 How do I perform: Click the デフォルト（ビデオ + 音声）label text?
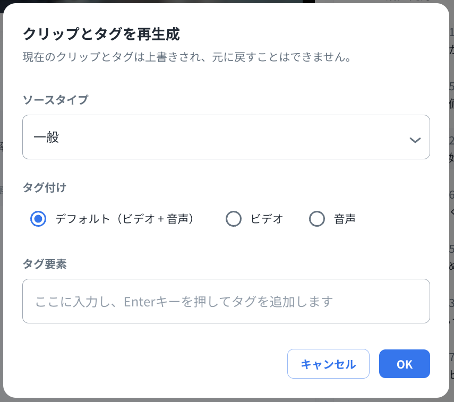[x=124, y=219]
